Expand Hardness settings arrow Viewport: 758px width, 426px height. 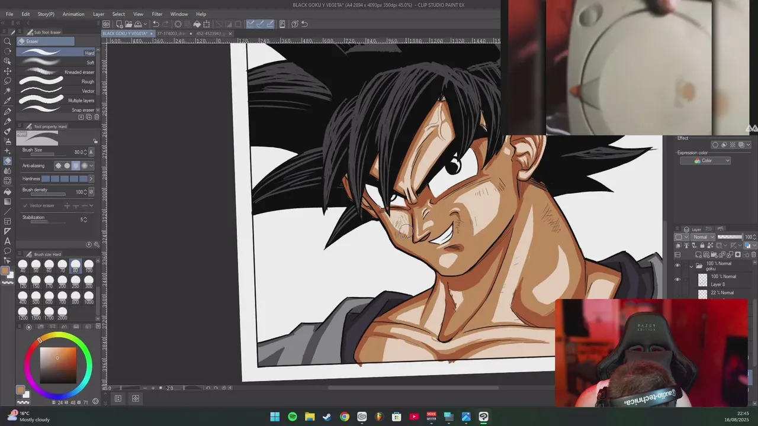tap(91, 179)
